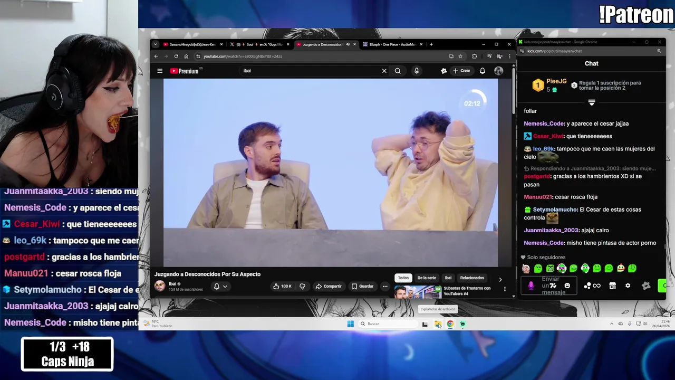
Task: Open leo_69k username in chat
Action: (x=543, y=149)
